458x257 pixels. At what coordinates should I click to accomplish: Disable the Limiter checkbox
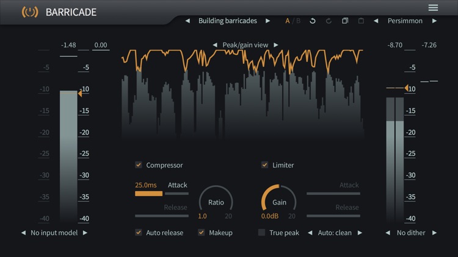point(264,165)
